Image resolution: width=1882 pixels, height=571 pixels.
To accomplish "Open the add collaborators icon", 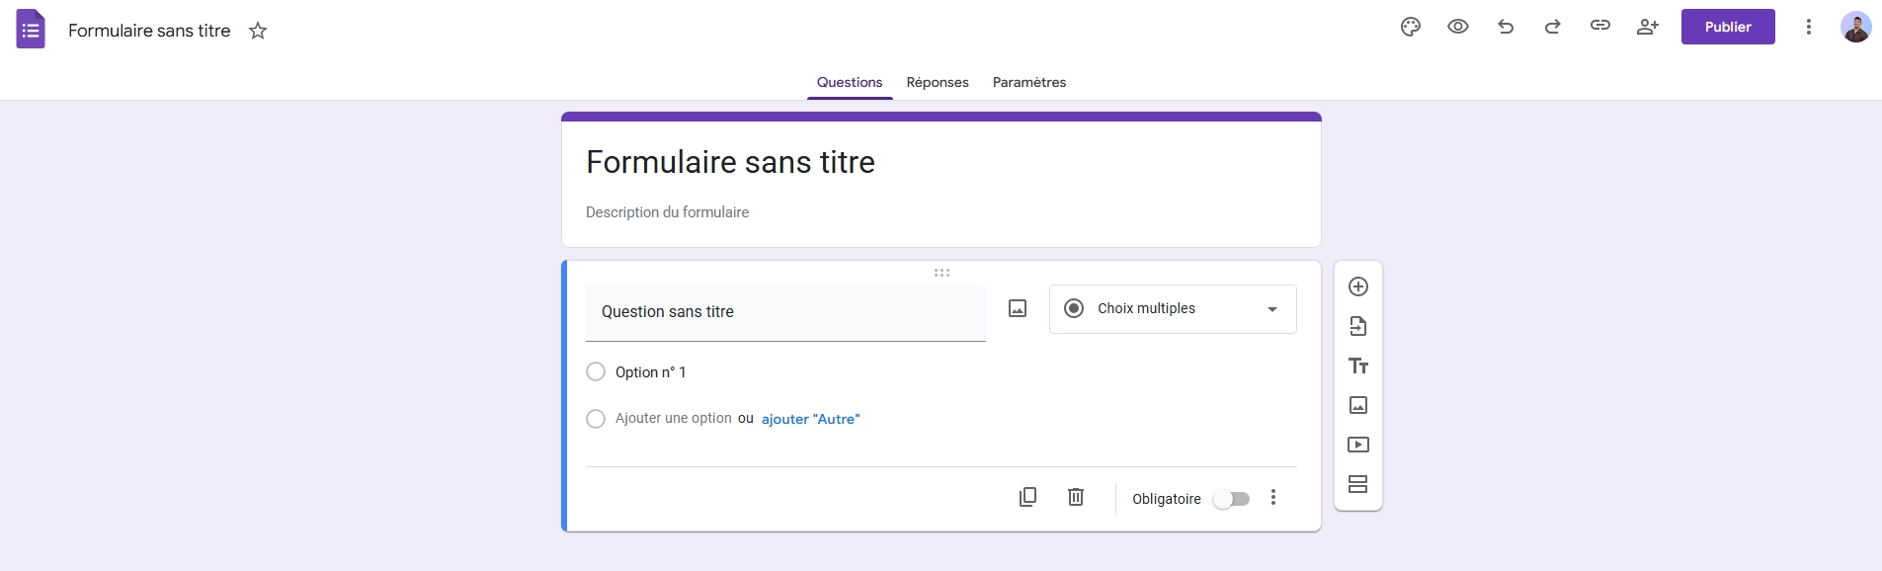I will pyautogui.click(x=1647, y=27).
